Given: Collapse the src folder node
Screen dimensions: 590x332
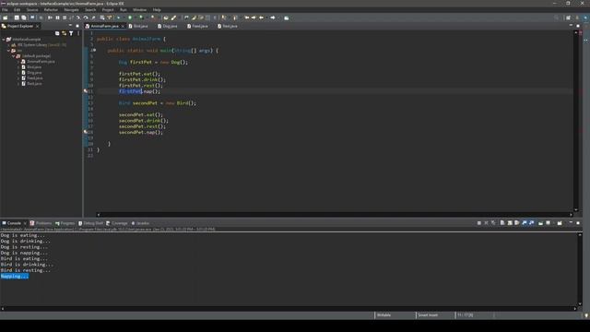Looking at the screenshot, I should tap(8, 51).
